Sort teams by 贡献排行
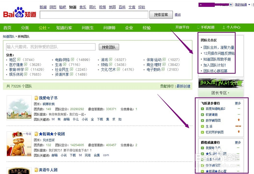 167,86
